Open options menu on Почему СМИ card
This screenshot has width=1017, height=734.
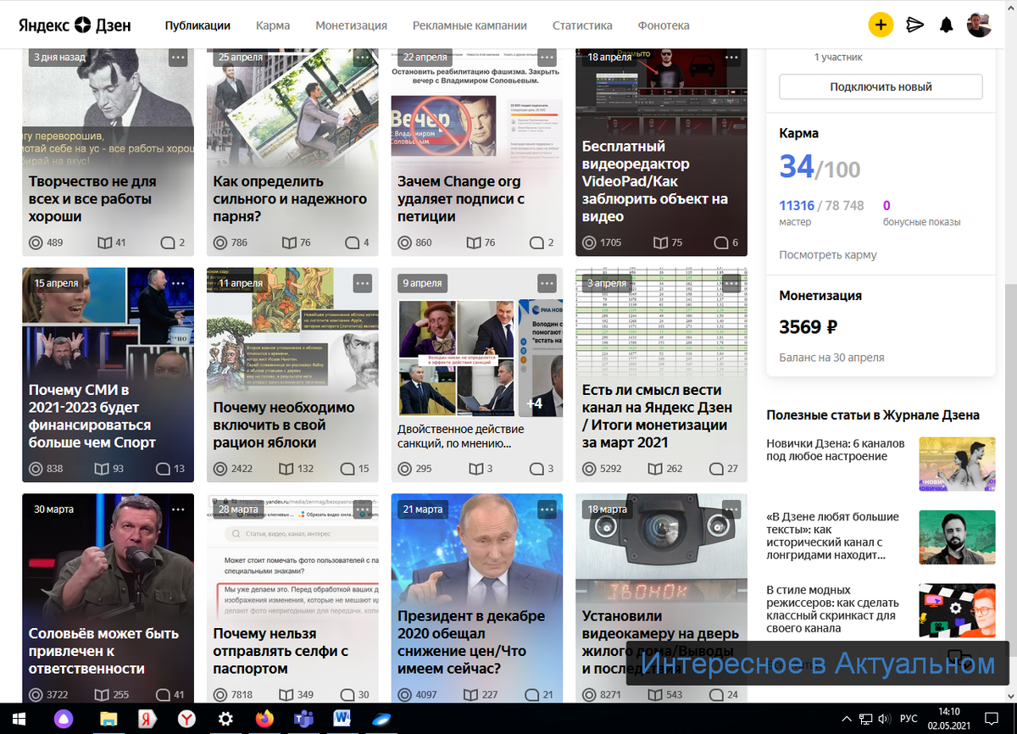(178, 283)
